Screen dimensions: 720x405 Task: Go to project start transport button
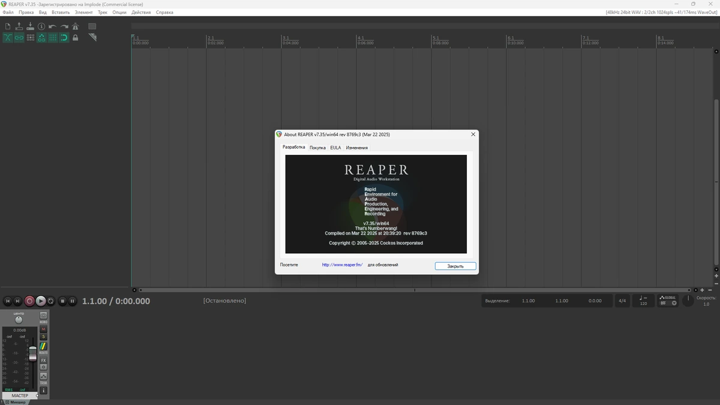[8, 301]
